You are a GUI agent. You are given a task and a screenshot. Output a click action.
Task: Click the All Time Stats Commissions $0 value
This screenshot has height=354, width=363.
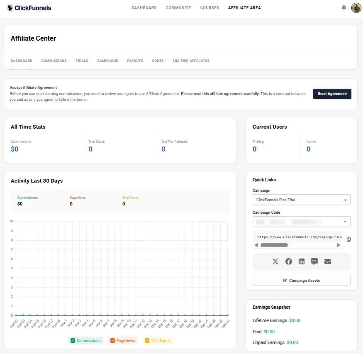click(15, 149)
